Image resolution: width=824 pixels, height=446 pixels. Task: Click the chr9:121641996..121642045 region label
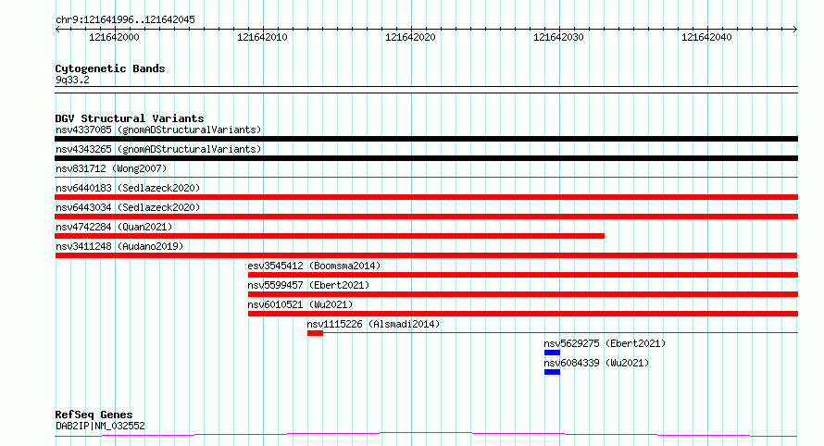[125, 19]
